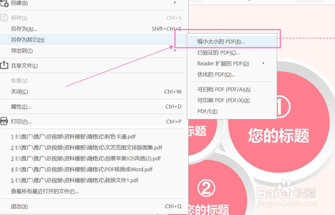Click the printer icon beside 打印

pyautogui.click(x=4, y=122)
